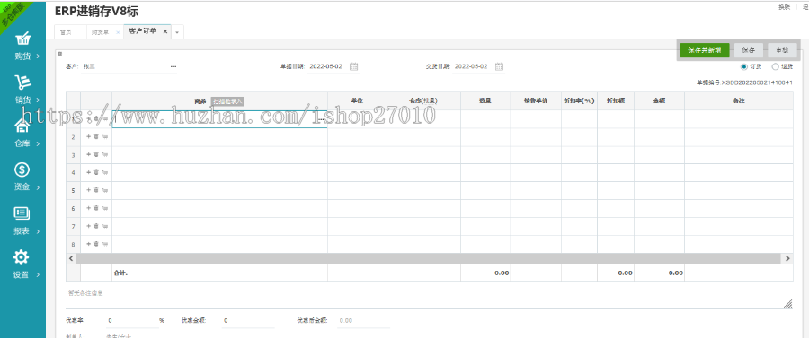The image size is (809, 338).
Task: Delete row 2 with trash icon
Action: (x=96, y=137)
